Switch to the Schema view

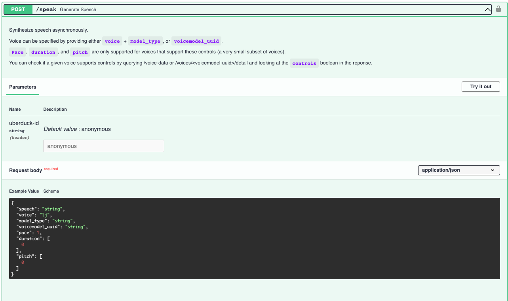[x=51, y=191]
